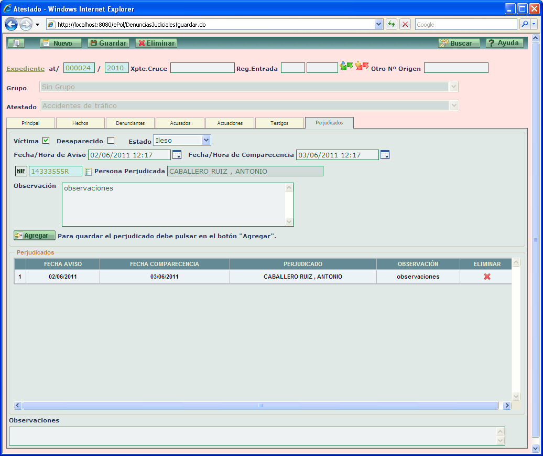Delete the CABALLERO RUIZ row with red X
543x456 pixels.
[x=487, y=277]
